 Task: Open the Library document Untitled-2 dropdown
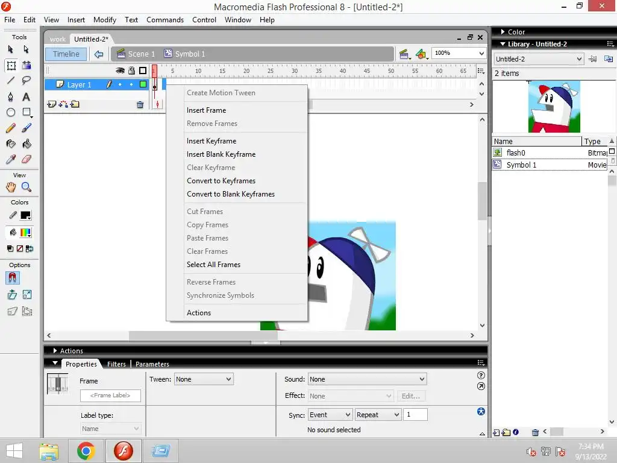coord(538,59)
